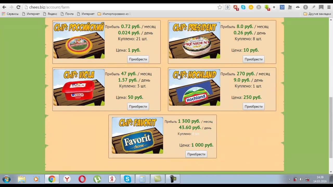Click the grey globe extension icon

[x=259, y=7]
